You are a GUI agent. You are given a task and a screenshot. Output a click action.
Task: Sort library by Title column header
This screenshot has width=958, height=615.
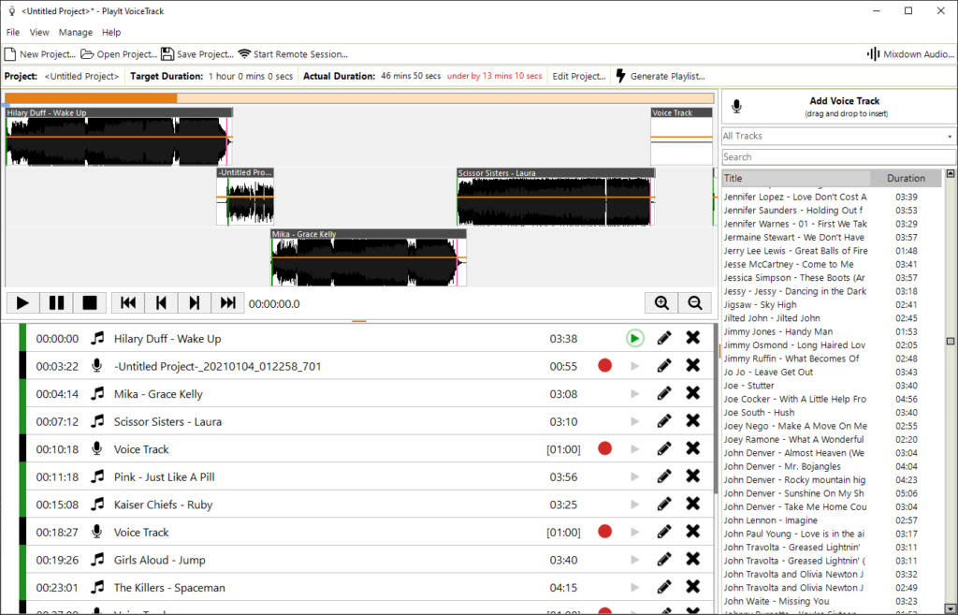(x=796, y=179)
